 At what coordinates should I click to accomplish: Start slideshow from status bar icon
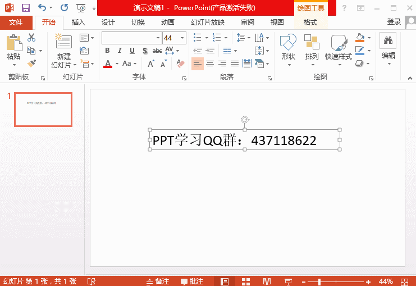click(x=288, y=281)
